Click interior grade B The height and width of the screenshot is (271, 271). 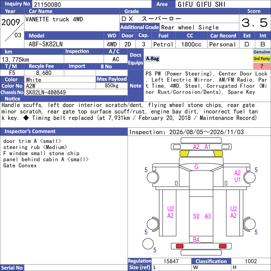[263, 44]
